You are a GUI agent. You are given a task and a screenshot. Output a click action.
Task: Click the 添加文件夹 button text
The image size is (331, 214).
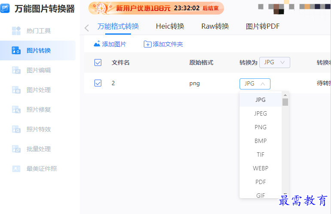tap(168, 44)
